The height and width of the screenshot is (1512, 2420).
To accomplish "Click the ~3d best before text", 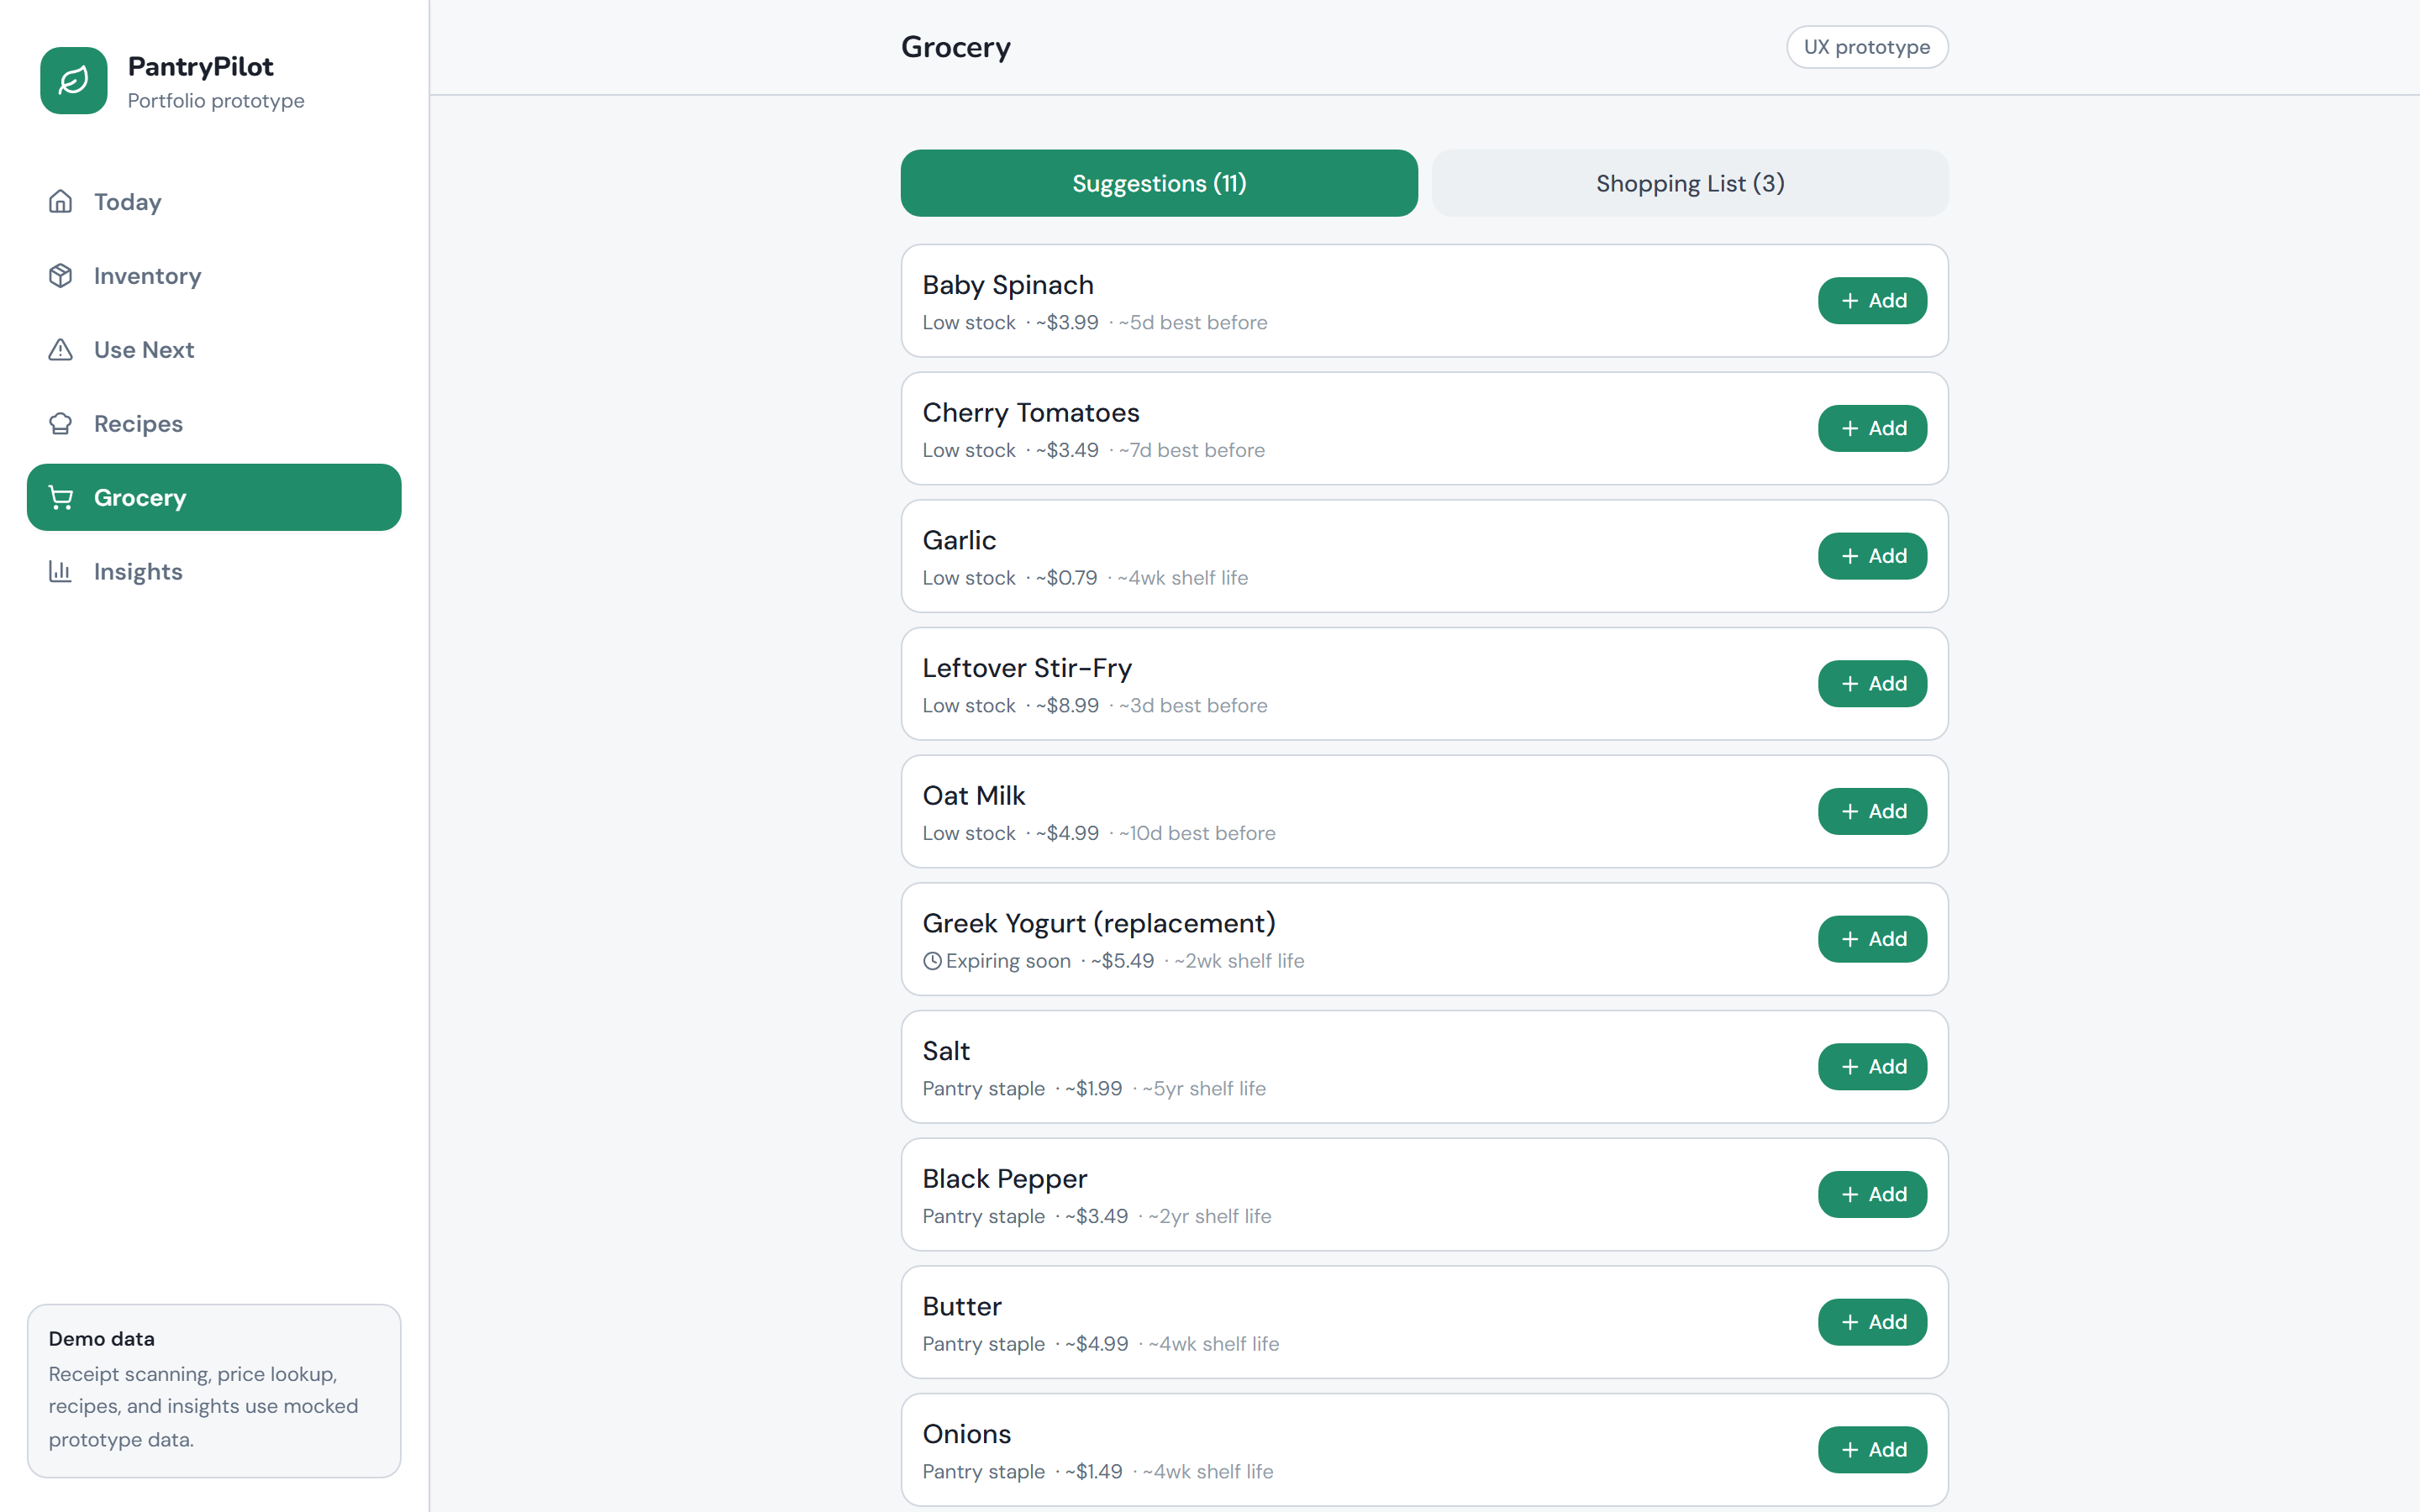I will click(x=1193, y=706).
